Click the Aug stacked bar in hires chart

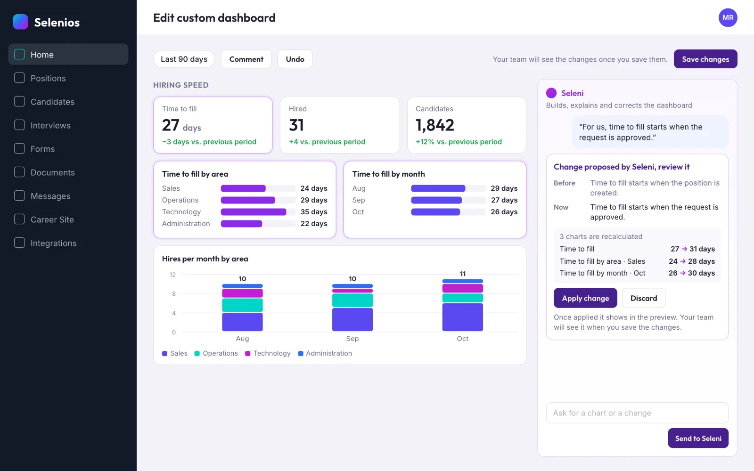242,308
